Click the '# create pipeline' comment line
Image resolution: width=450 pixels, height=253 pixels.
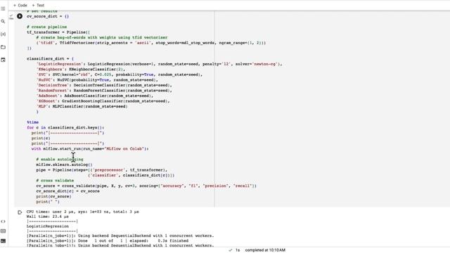point(47,27)
